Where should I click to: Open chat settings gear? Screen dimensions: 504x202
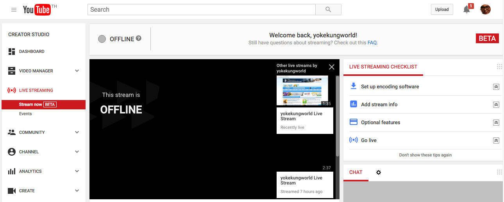point(378,172)
